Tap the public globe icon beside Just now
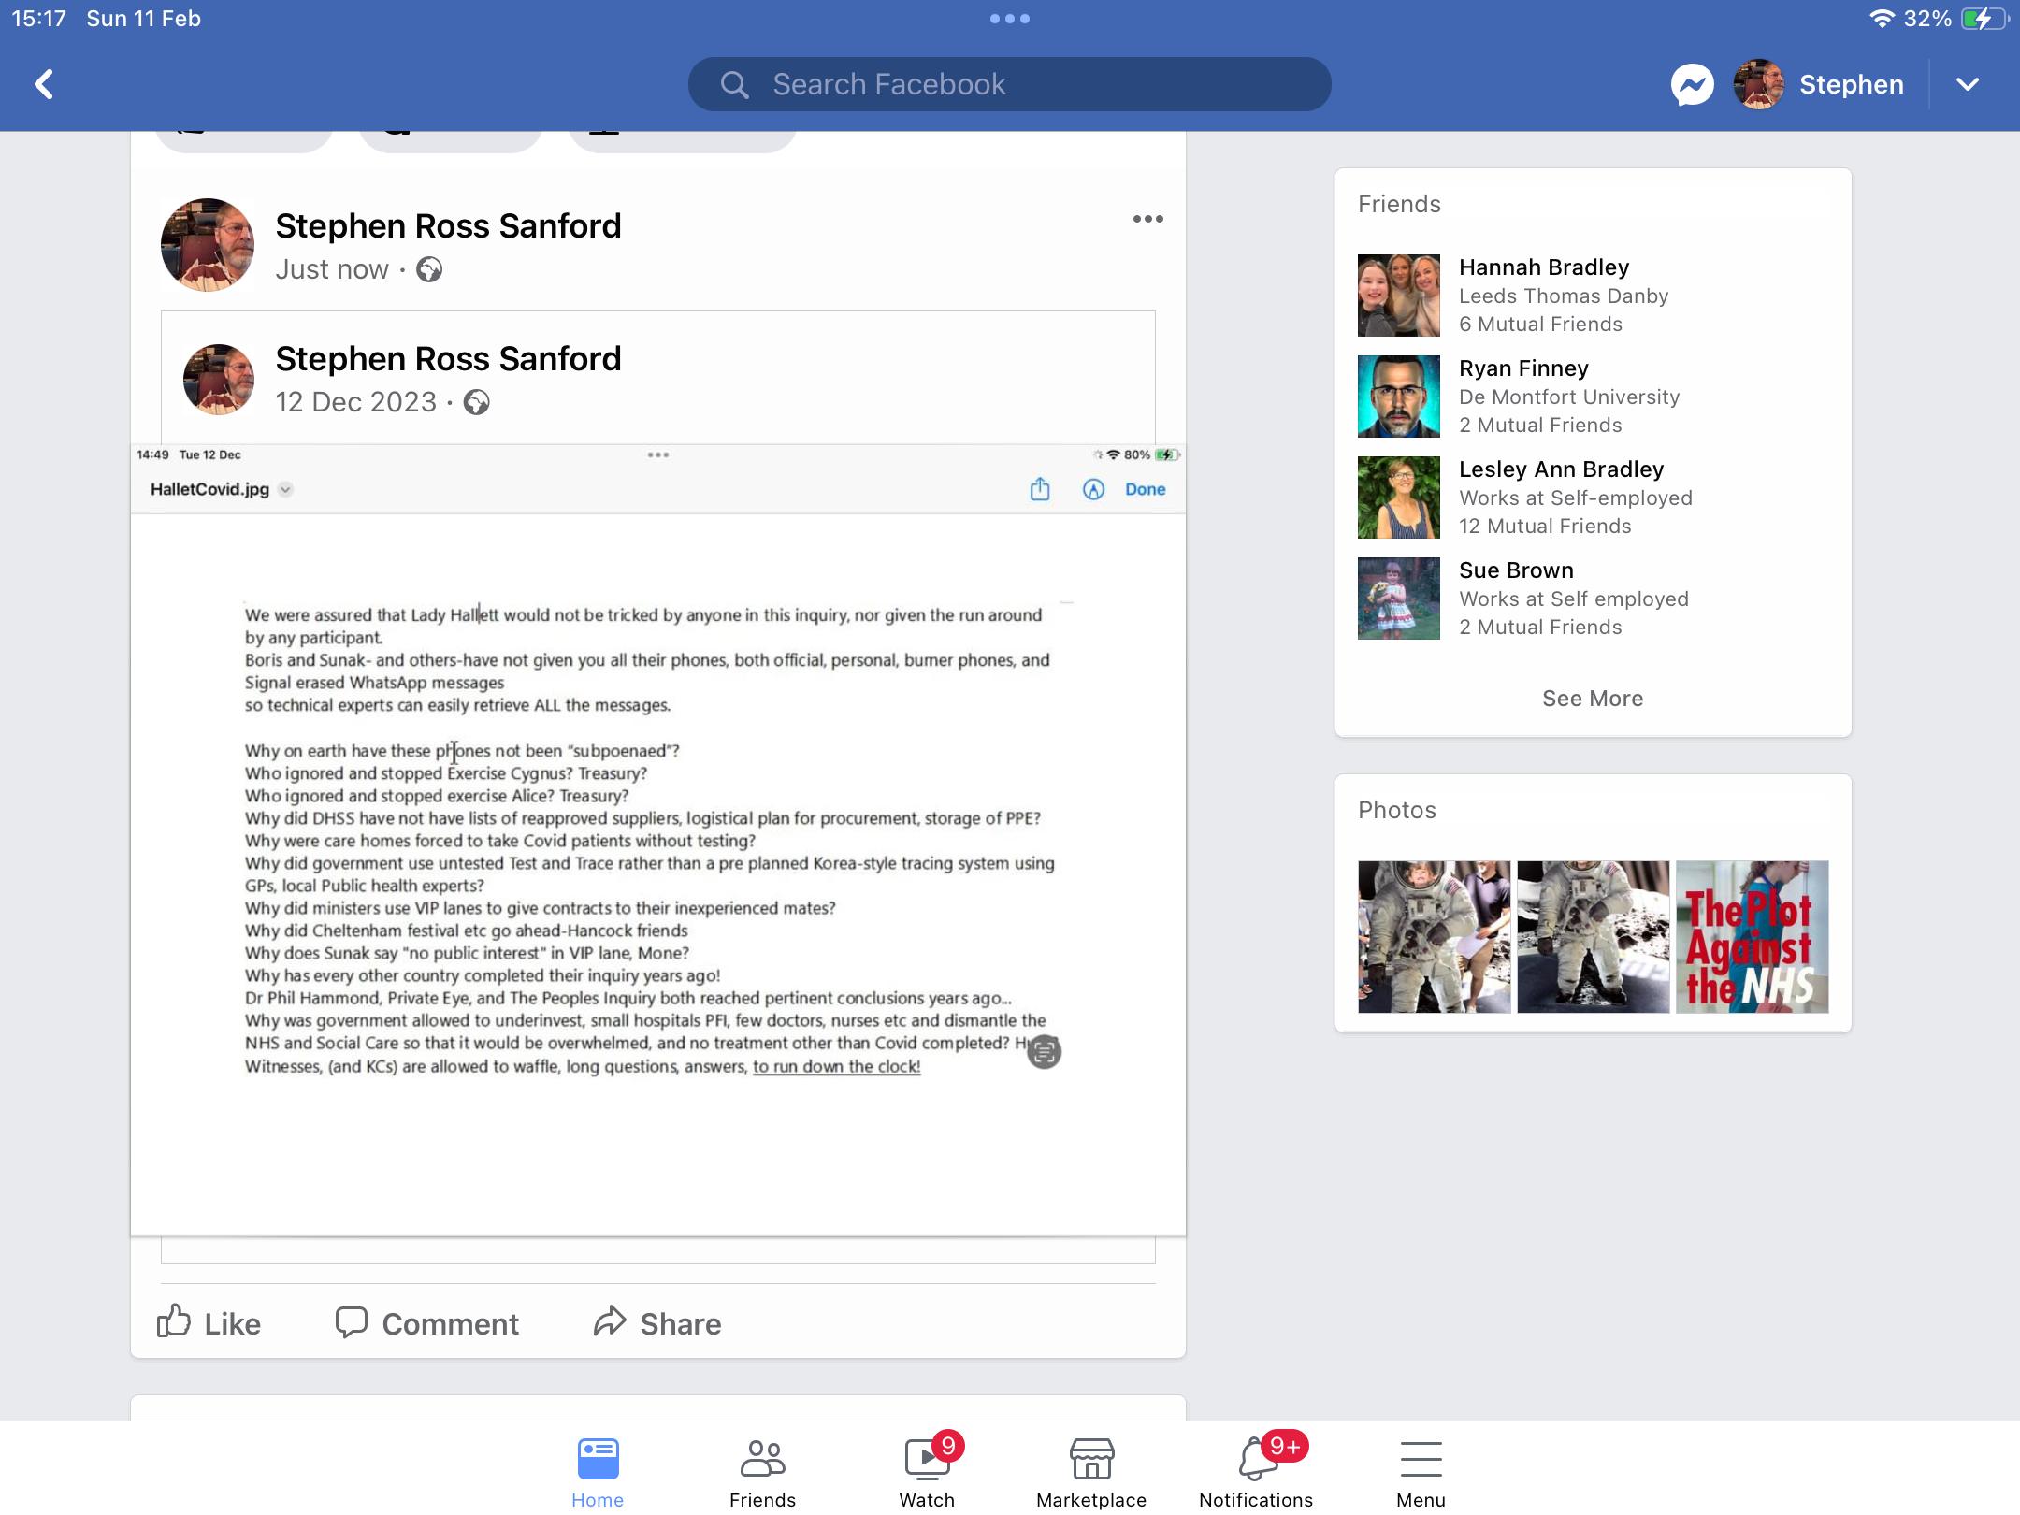The image size is (2020, 1515). click(x=429, y=269)
